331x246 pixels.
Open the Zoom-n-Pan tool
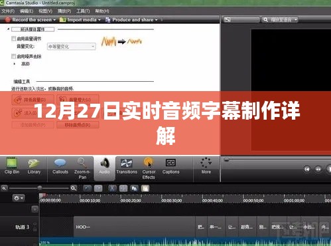[82, 168]
